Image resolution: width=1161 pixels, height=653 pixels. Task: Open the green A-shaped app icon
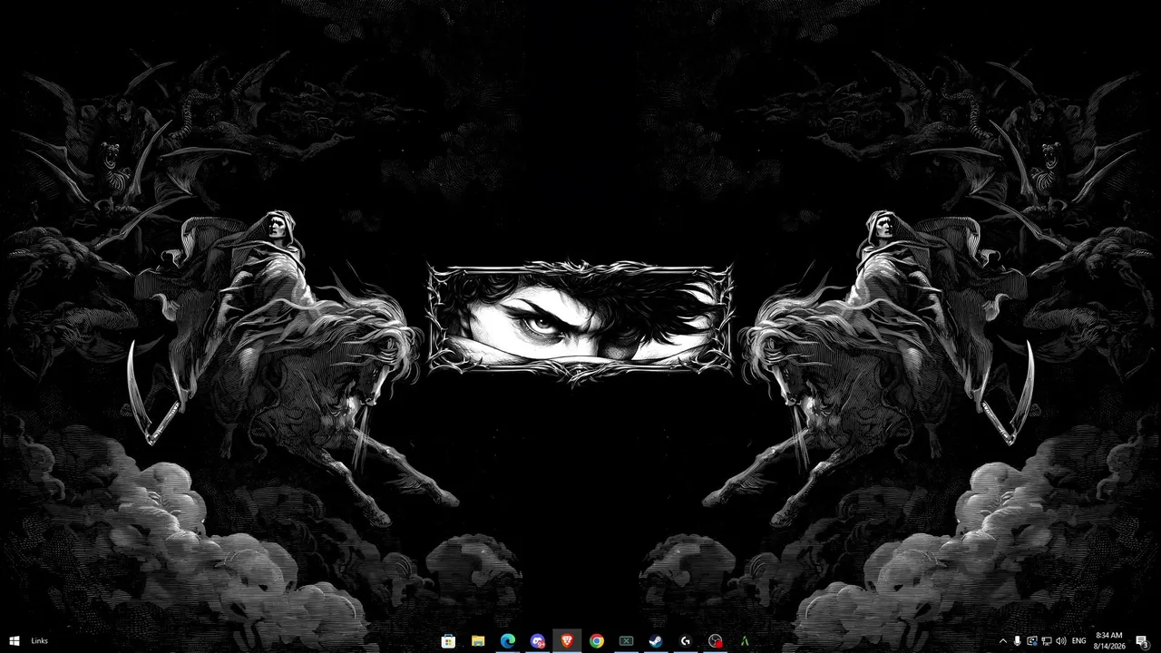(x=745, y=641)
